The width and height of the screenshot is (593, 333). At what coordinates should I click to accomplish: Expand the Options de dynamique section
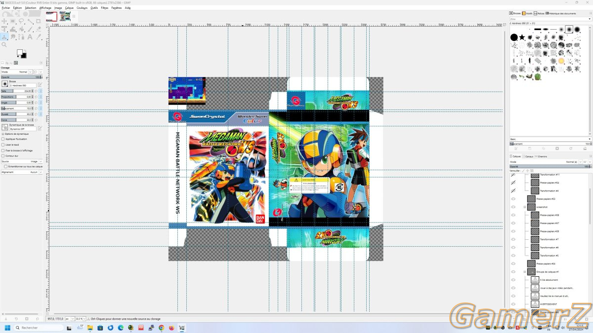(x=2, y=134)
